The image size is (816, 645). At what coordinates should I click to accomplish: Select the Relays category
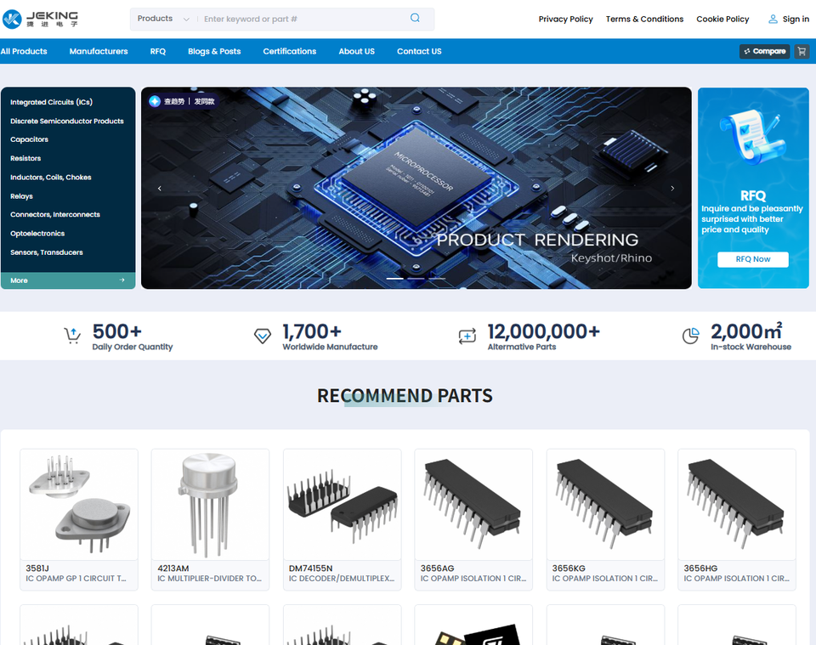click(21, 196)
